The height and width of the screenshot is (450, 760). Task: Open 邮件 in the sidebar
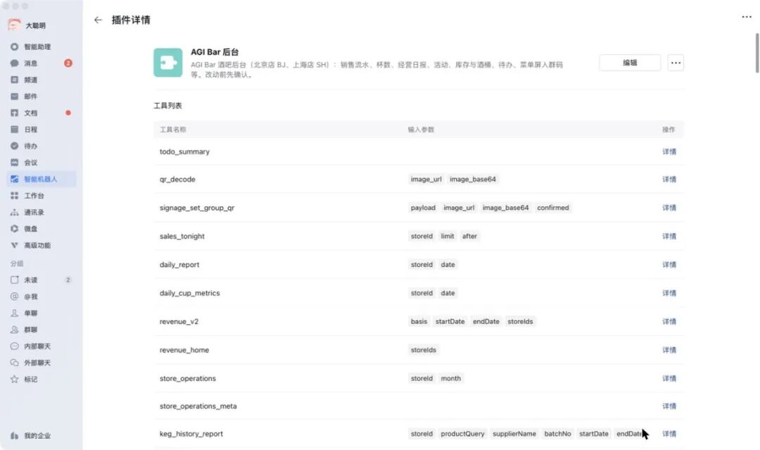pyautogui.click(x=42, y=96)
